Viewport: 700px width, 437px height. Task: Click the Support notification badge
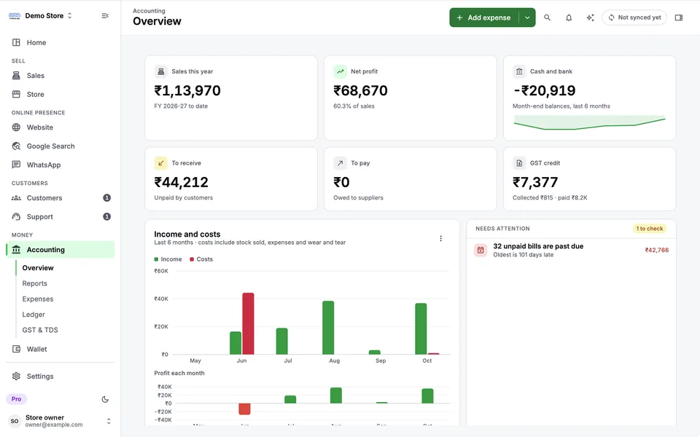[106, 216]
